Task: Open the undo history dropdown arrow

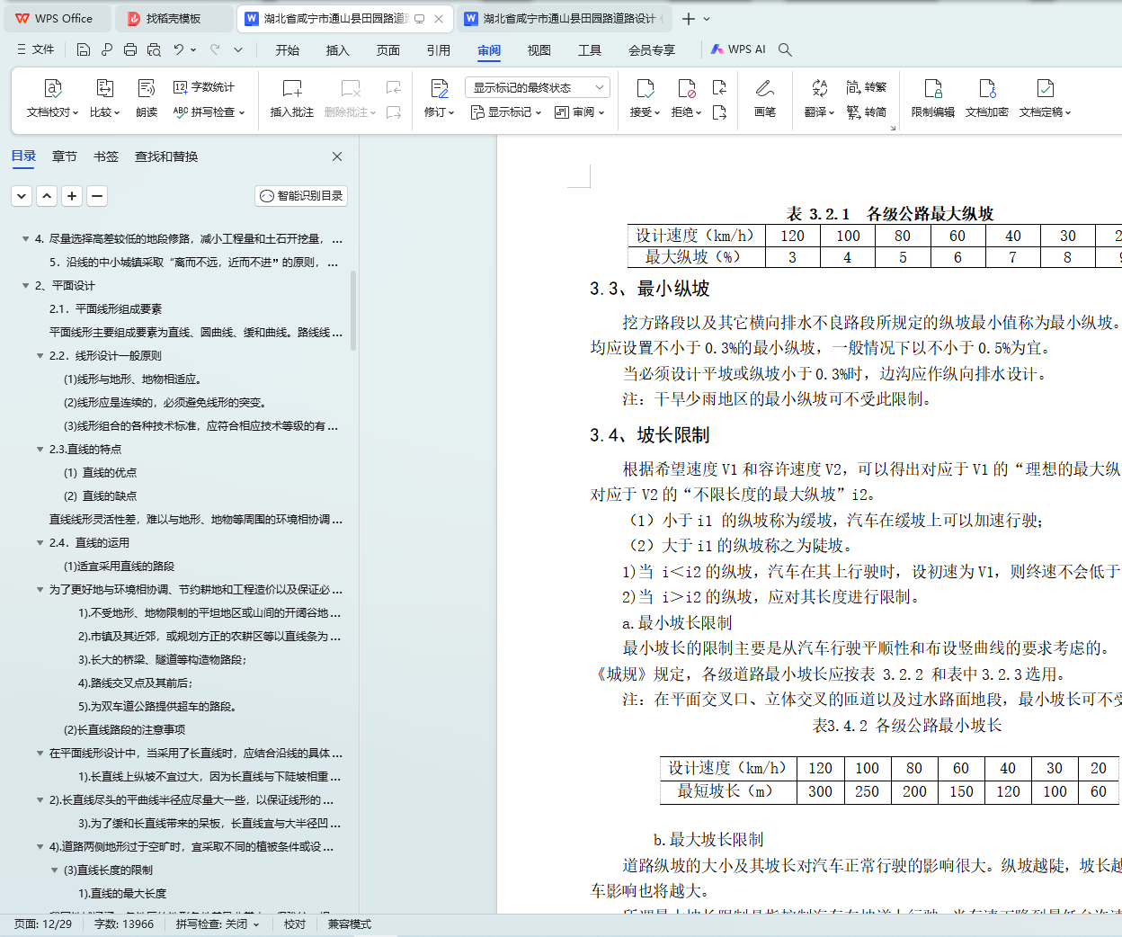Action: (193, 49)
